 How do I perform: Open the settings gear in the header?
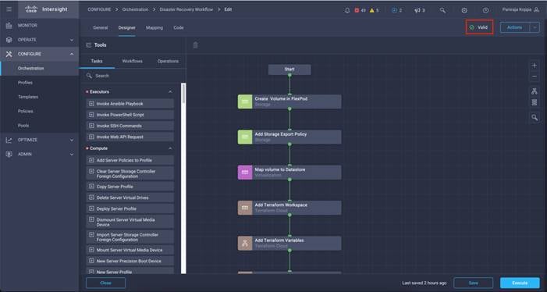(x=464, y=10)
